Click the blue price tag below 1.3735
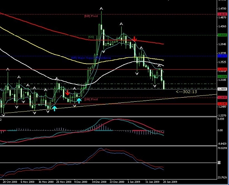 click(222, 56)
